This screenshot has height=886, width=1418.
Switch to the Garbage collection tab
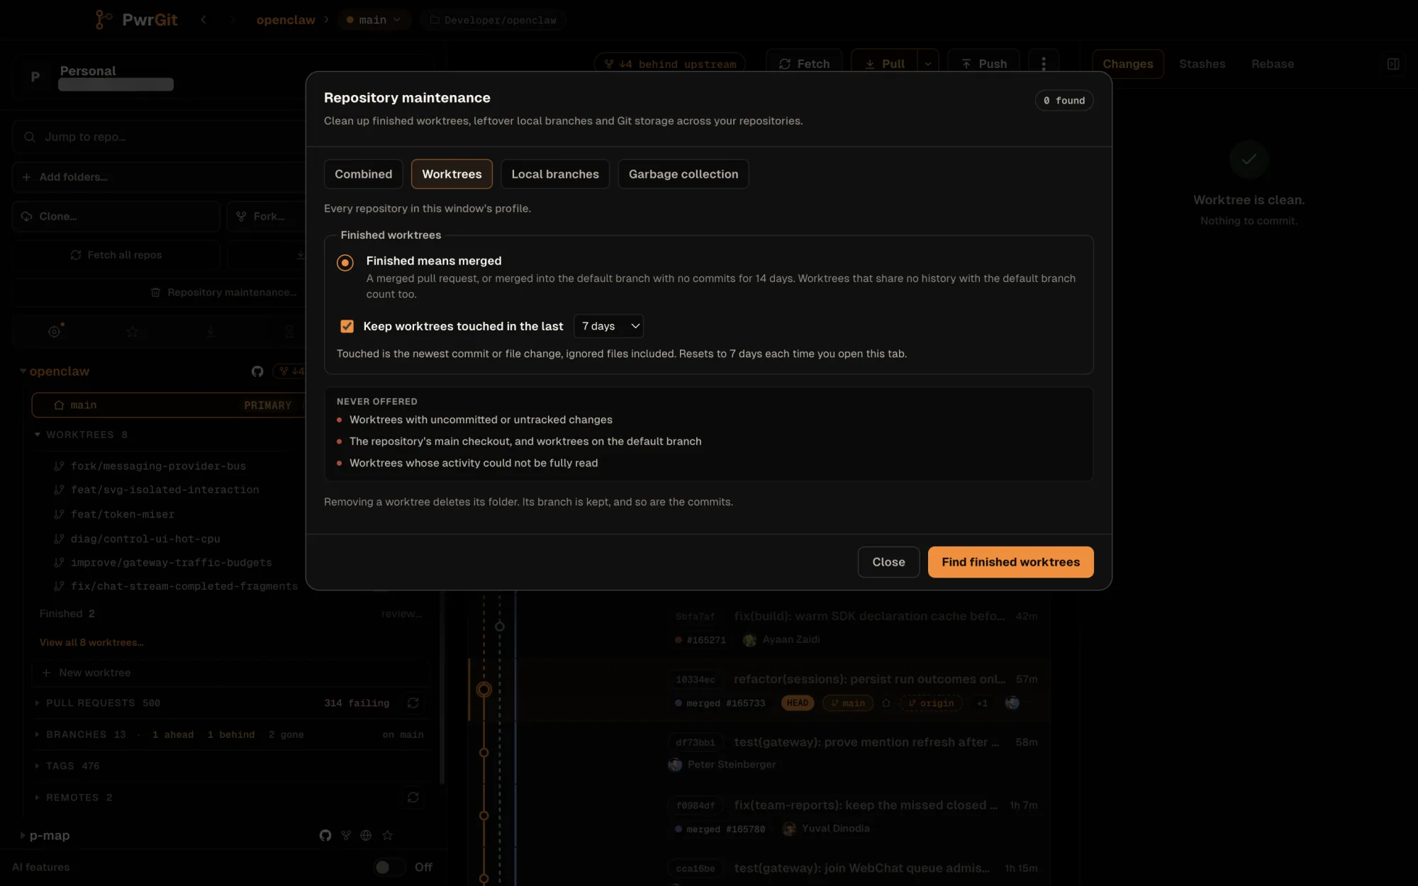click(683, 174)
